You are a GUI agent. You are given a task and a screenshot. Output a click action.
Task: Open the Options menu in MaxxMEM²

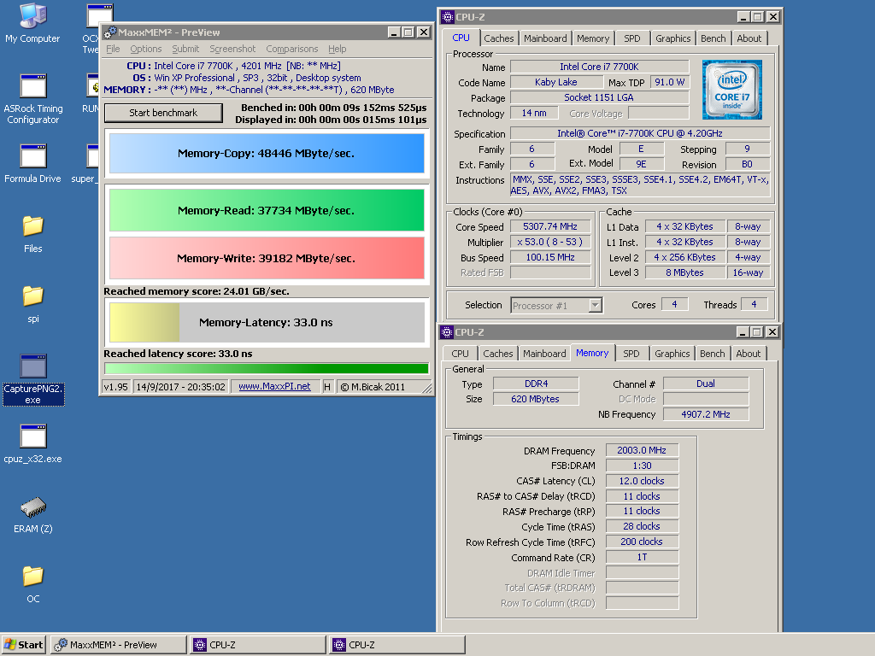pyautogui.click(x=145, y=49)
